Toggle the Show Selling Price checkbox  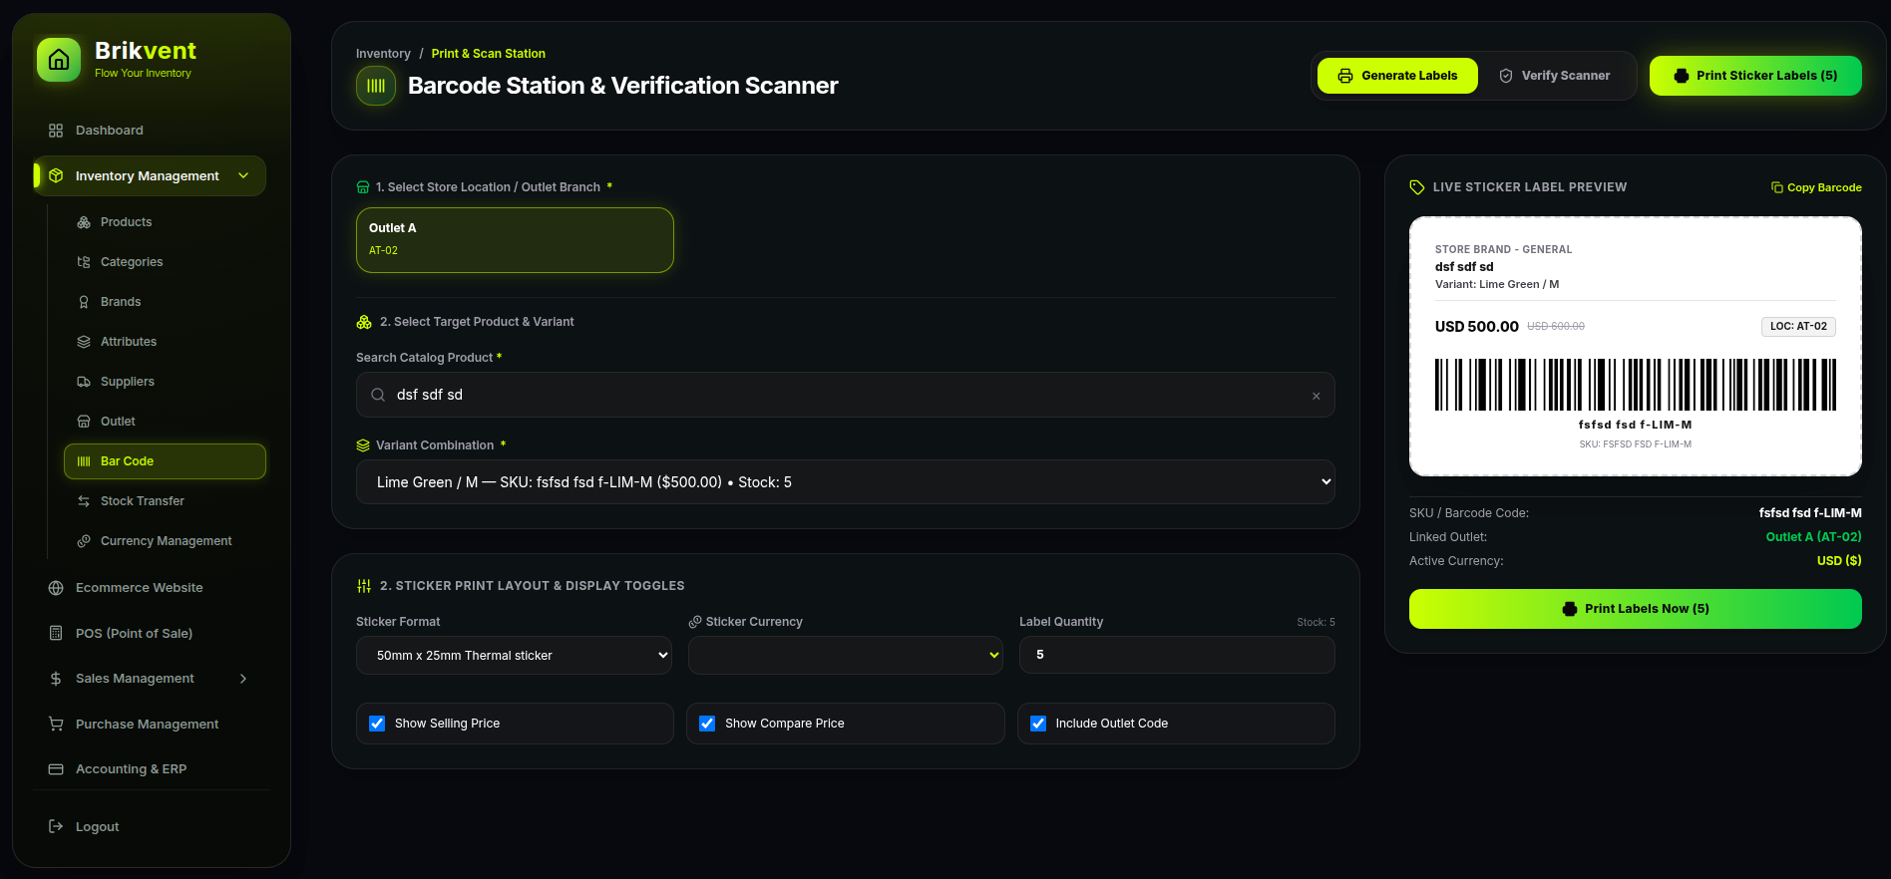tap(377, 724)
